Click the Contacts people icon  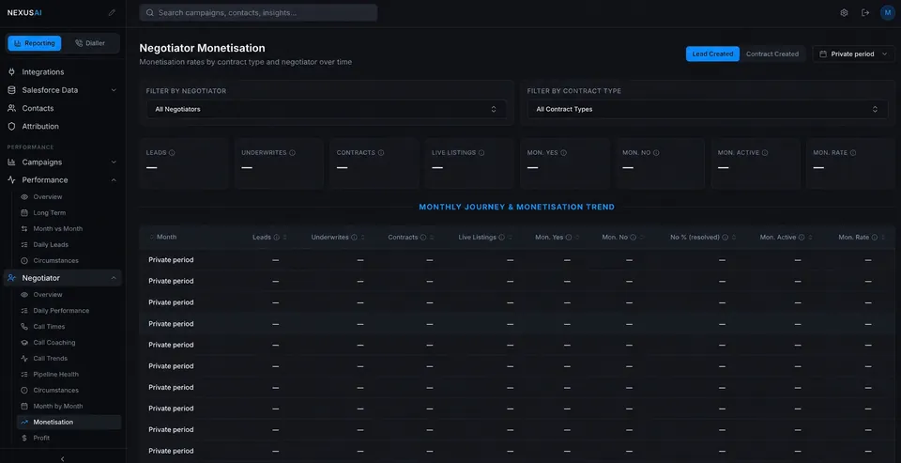pos(11,108)
